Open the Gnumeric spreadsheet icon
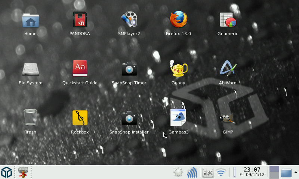Viewport: 299px width, 179px height. (x=228, y=20)
